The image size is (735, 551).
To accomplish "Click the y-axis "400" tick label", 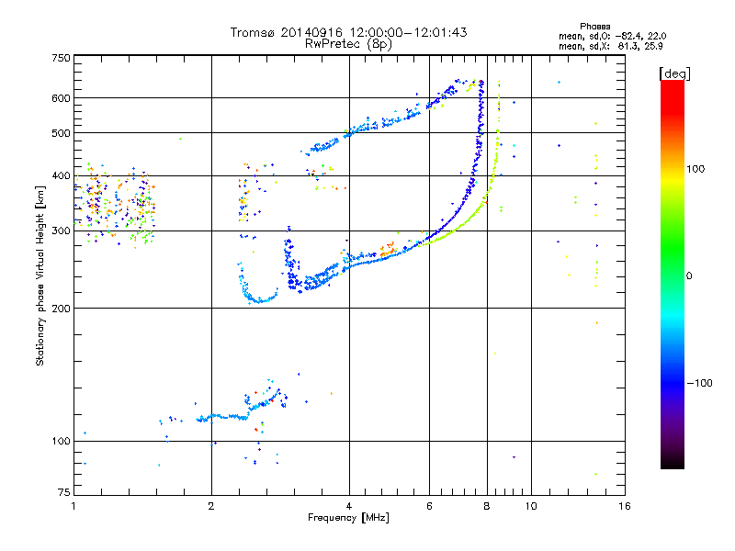I will [61, 175].
